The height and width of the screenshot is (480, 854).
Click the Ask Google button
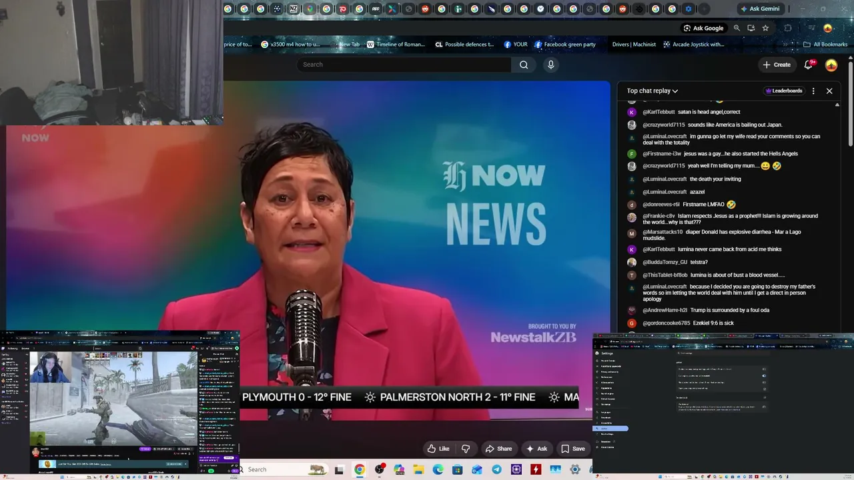click(x=703, y=28)
